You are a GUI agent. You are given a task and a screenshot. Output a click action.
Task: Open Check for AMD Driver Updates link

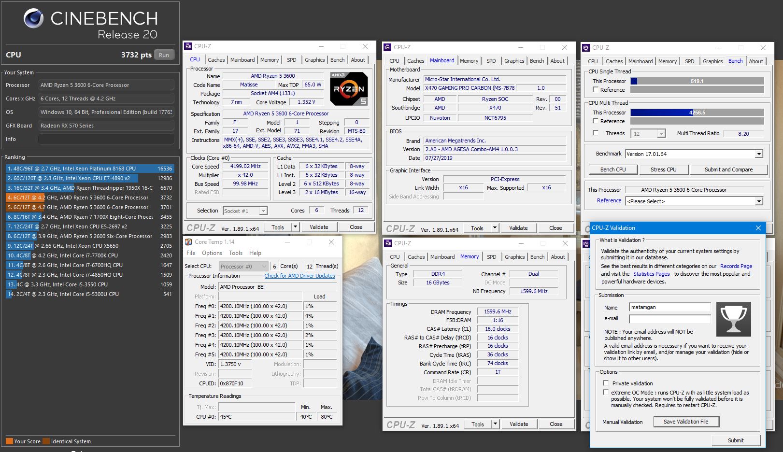click(x=299, y=276)
